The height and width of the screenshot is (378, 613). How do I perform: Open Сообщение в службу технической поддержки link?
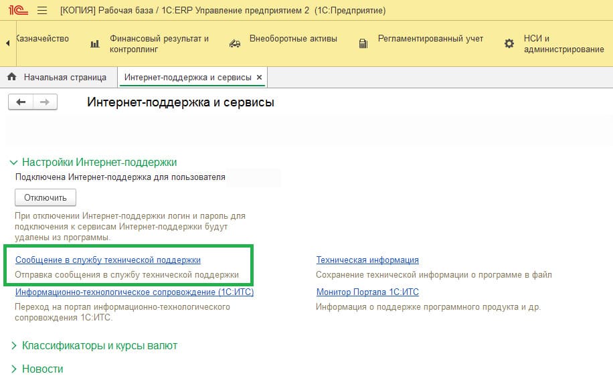tap(108, 260)
